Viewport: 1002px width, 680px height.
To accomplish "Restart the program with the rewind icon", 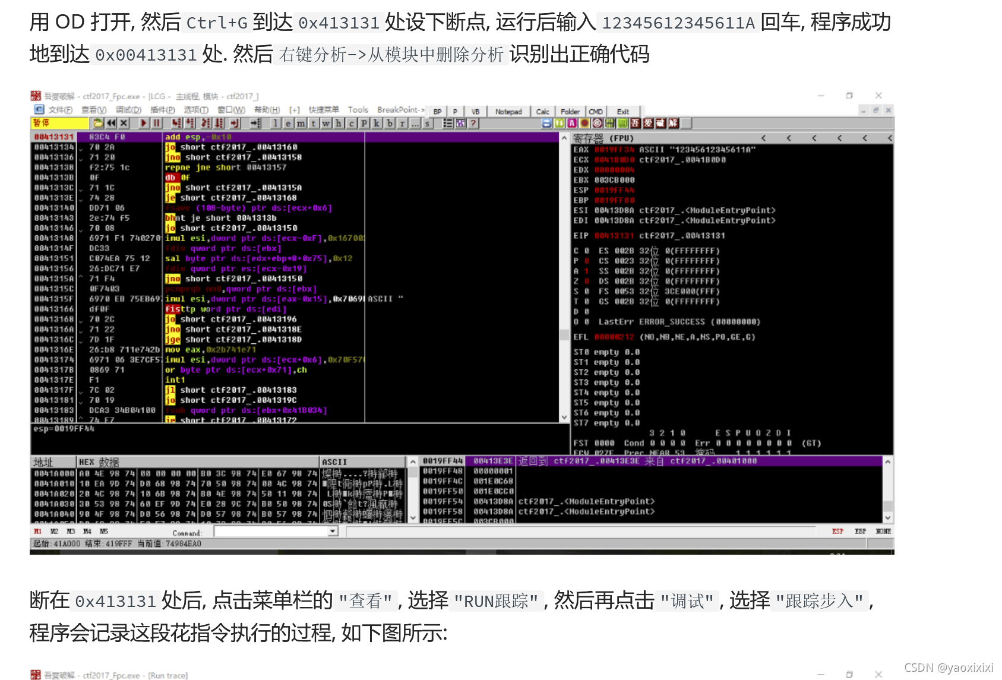I will (x=111, y=123).
